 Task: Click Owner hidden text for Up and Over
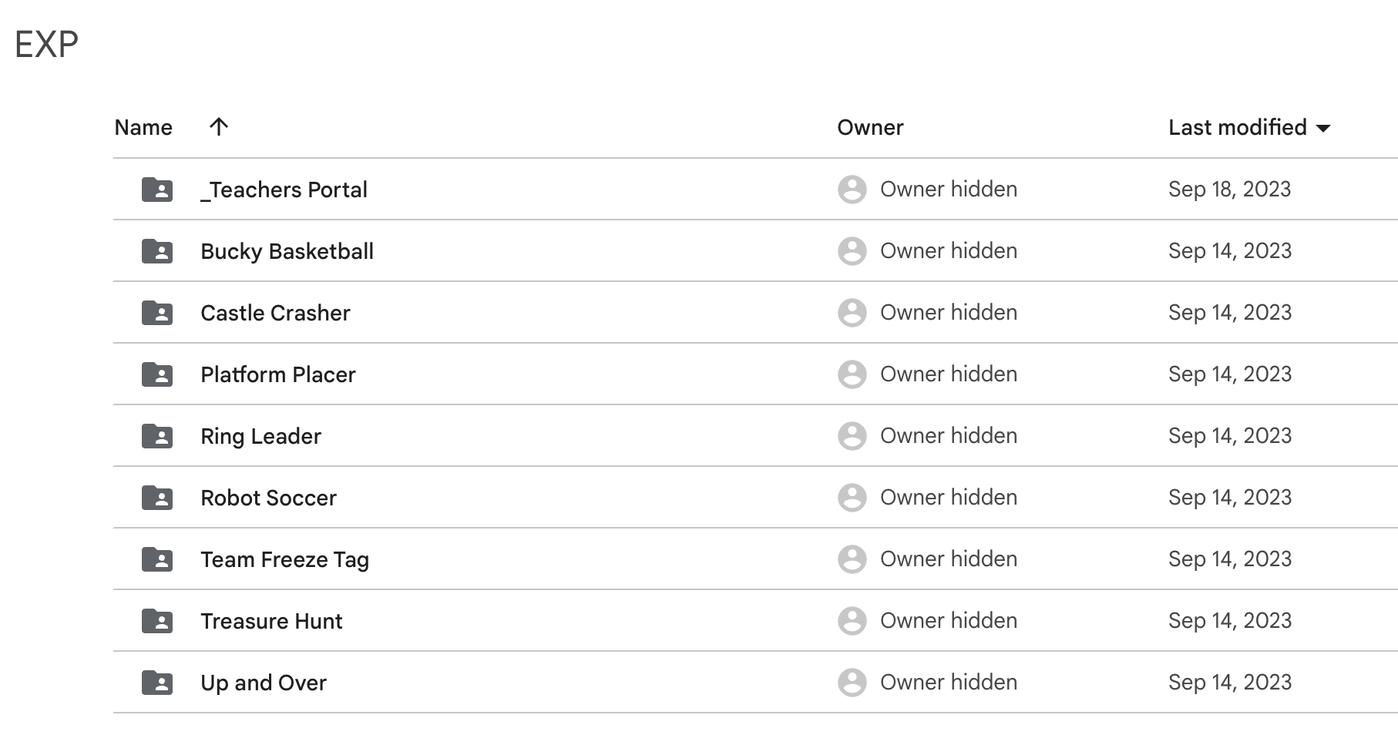tap(949, 683)
